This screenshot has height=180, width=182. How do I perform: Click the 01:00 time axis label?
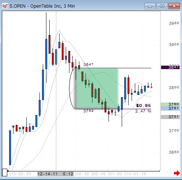coord(115,174)
